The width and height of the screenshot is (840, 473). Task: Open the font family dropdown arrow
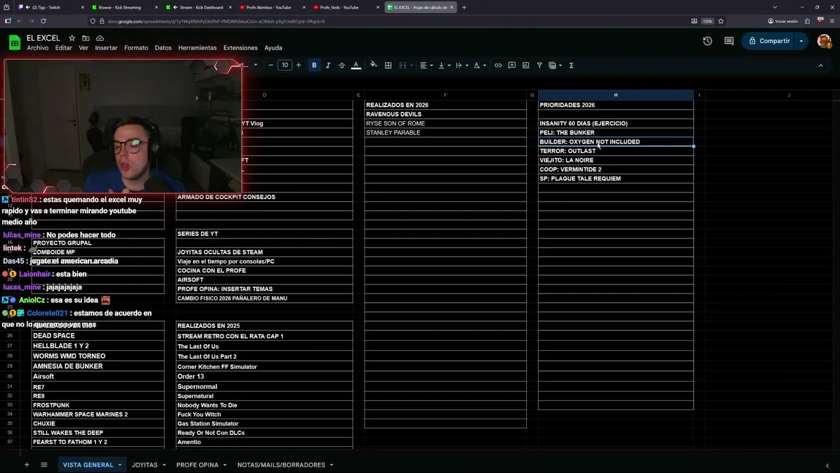tap(255, 65)
